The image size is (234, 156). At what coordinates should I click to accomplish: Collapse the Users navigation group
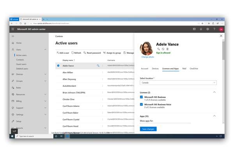click(x=45, y=50)
